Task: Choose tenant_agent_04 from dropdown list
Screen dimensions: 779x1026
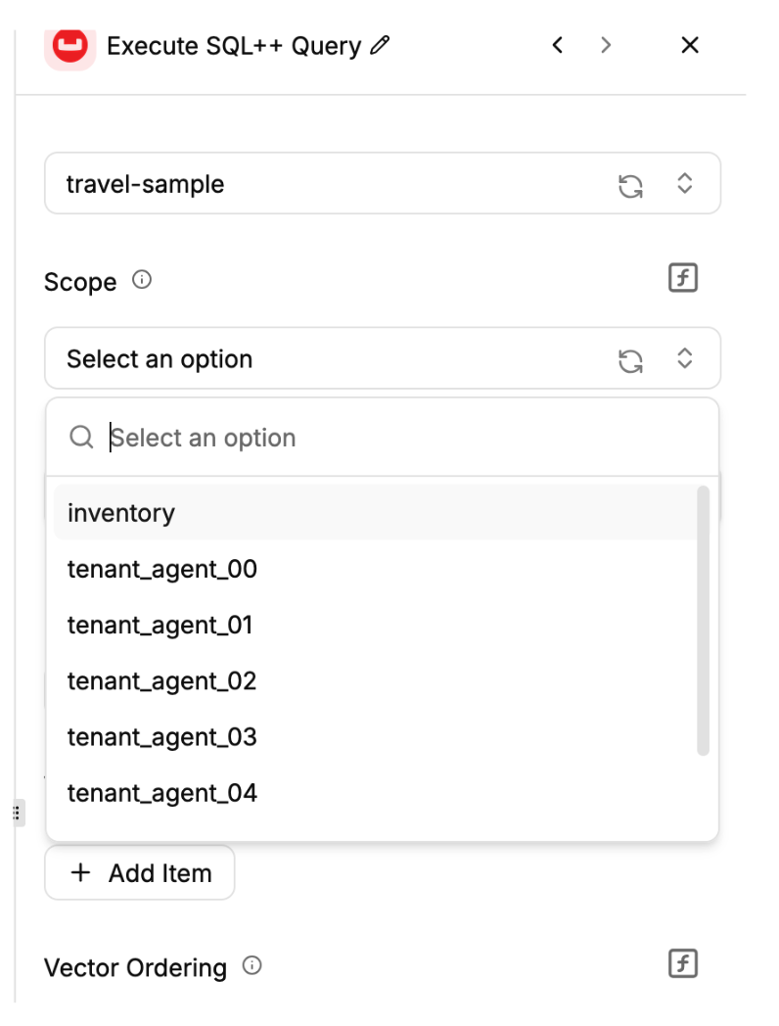Action: [162, 792]
